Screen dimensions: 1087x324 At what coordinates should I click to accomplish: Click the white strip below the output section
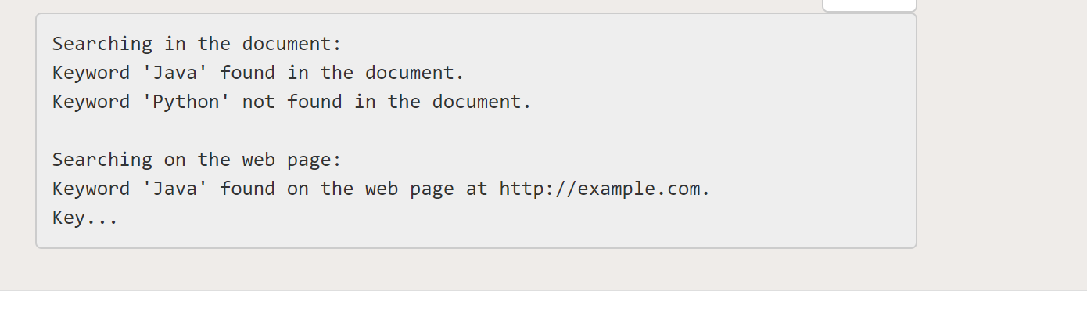[543, 308]
